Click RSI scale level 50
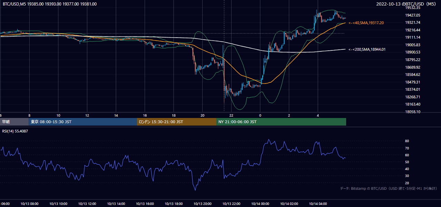 [407, 162]
